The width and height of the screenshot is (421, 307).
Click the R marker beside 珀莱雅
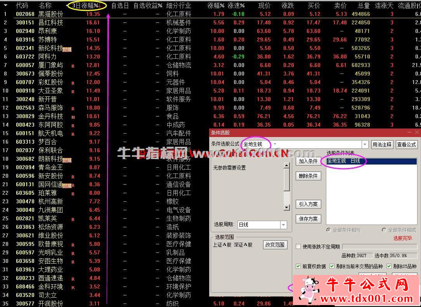[73, 194]
